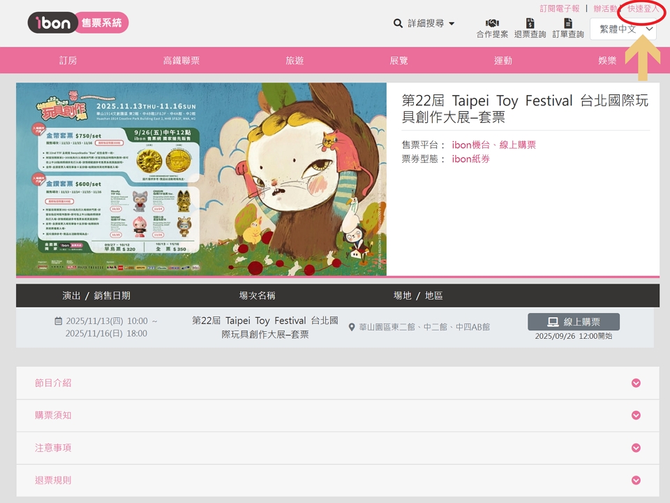Click the 退票規則 heading text

(53, 481)
